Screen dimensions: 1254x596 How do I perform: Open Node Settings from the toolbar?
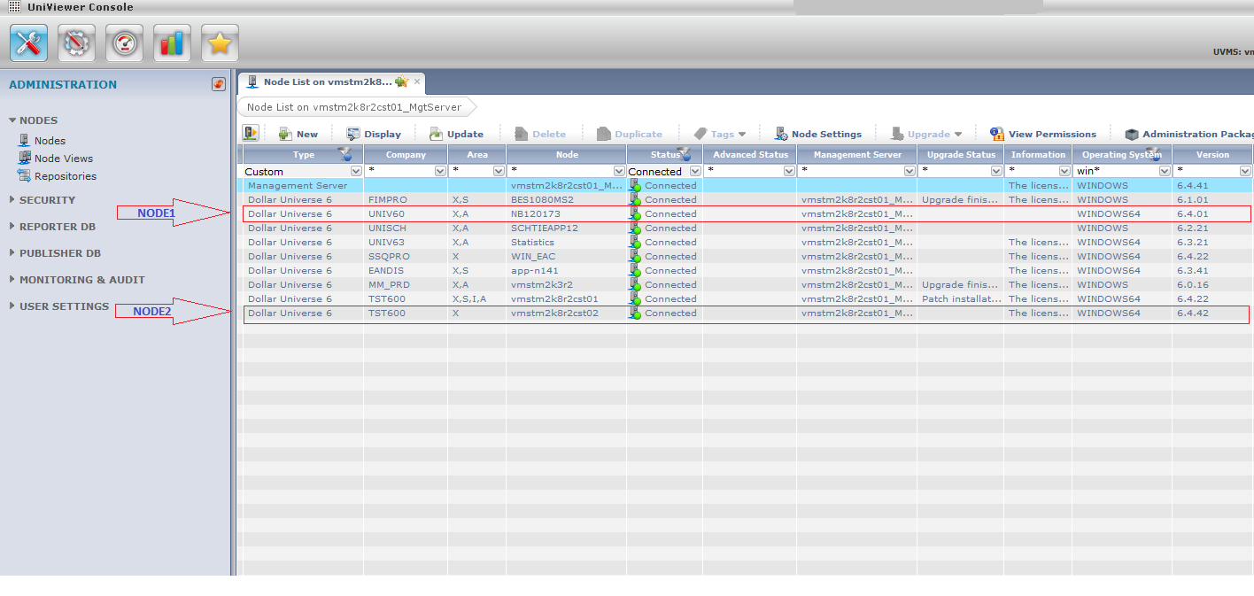(817, 134)
